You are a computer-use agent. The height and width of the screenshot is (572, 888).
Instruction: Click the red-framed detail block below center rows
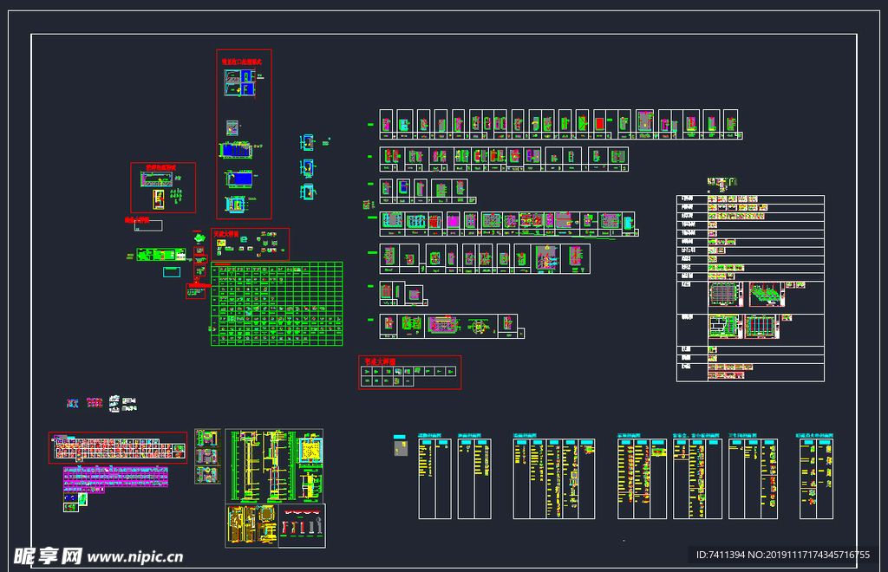pos(409,372)
